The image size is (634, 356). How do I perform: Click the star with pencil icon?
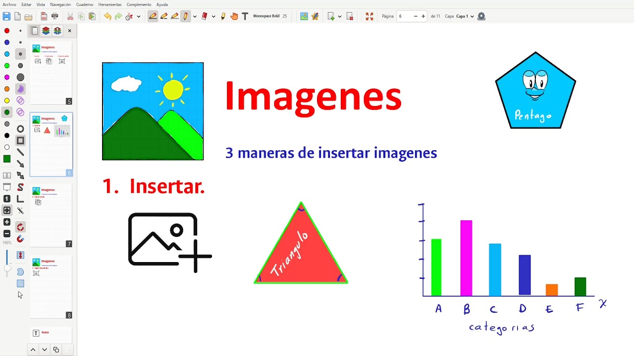[x=315, y=16]
